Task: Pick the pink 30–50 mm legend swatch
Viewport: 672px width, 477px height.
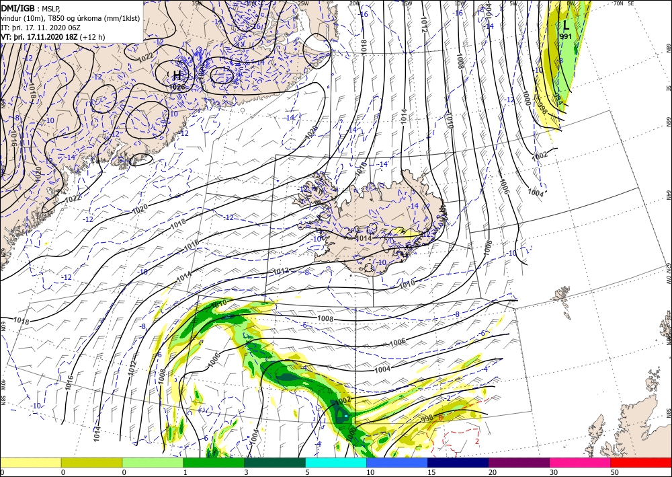Action: [x=581, y=462]
